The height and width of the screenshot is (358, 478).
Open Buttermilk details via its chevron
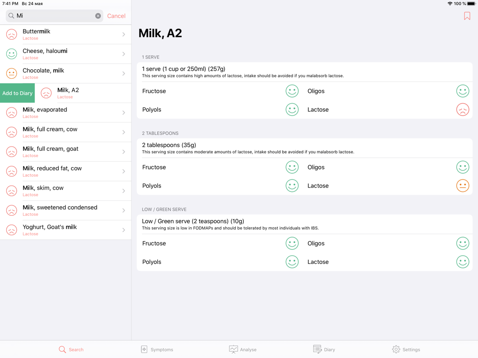tap(124, 34)
